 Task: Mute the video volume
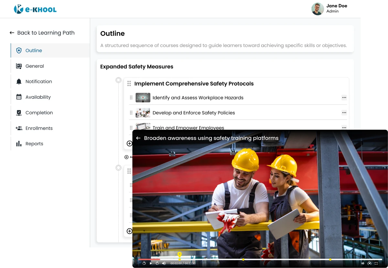(164, 263)
